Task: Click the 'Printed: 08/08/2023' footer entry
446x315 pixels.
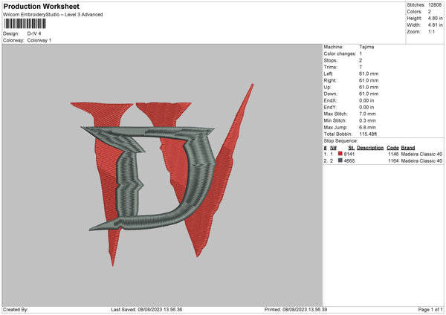Action: coord(296,309)
